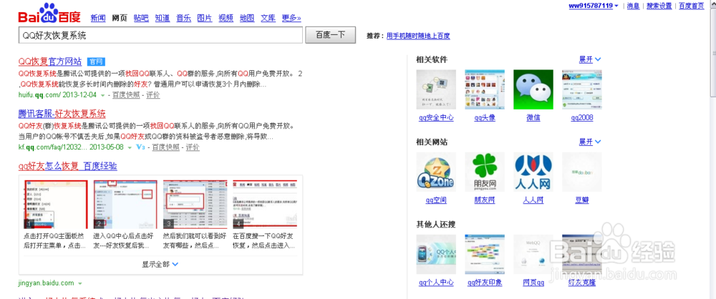
Task: Open the qq好友印象 thumbnail image
Action: click(485, 254)
